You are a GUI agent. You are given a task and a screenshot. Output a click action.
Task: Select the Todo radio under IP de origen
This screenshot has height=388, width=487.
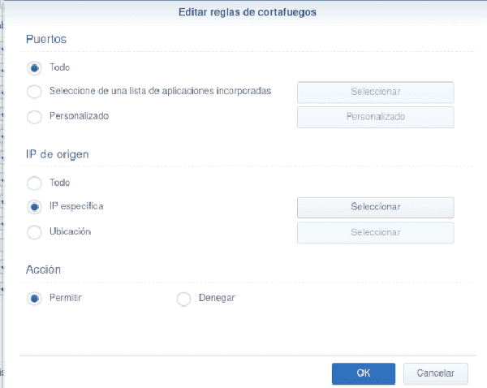pos(34,183)
